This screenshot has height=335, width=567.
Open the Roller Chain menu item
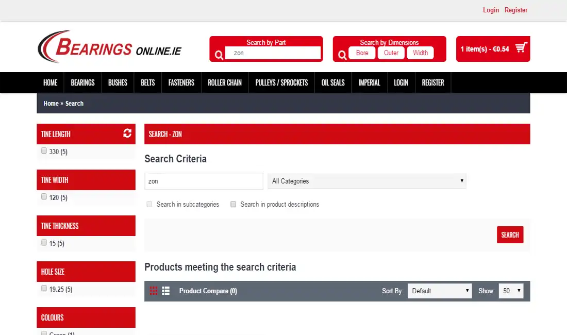pos(225,83)
